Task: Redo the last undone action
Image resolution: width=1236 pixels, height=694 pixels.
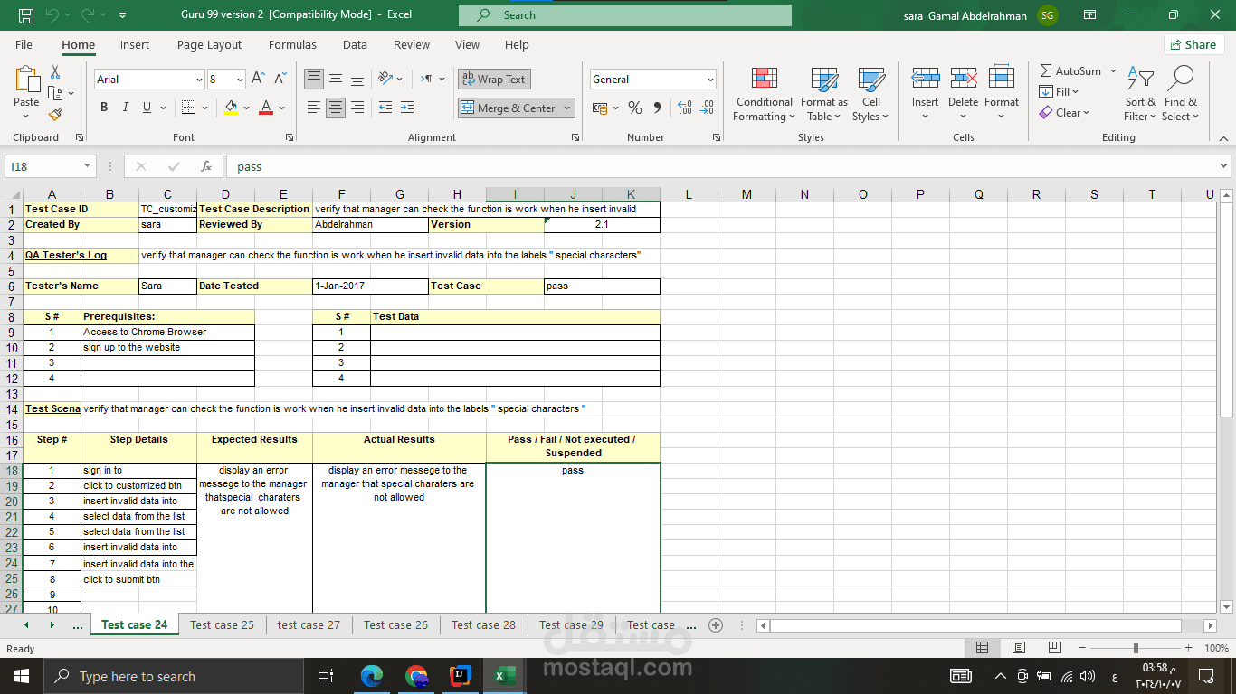Action: (88, 15)
